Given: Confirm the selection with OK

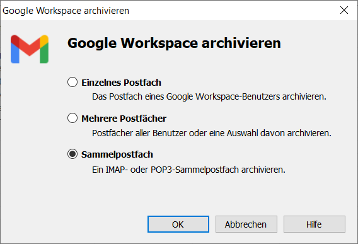Looking at the screenshot, I should [x=178, y=224].
